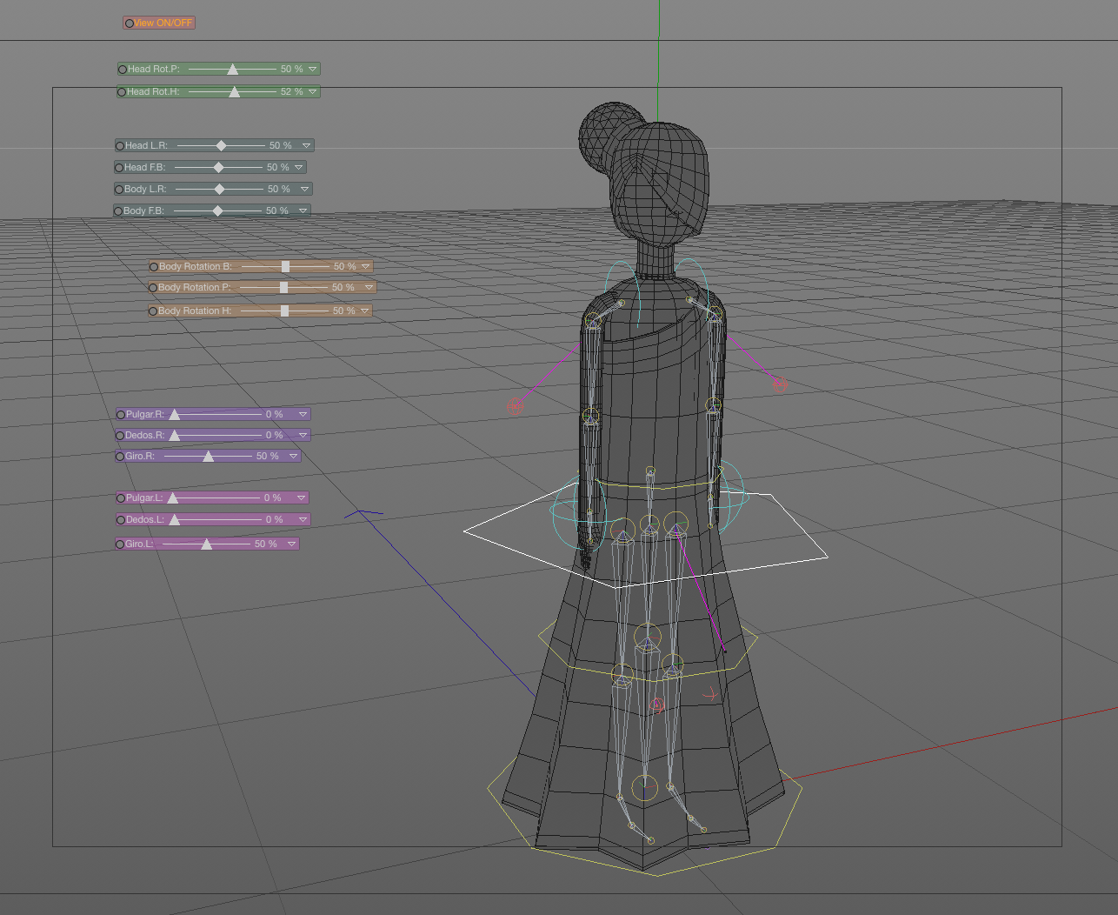Click the Body Rotation H slider handle
This screenshot has height=915, width=1118.
click(x=284, y=311)
